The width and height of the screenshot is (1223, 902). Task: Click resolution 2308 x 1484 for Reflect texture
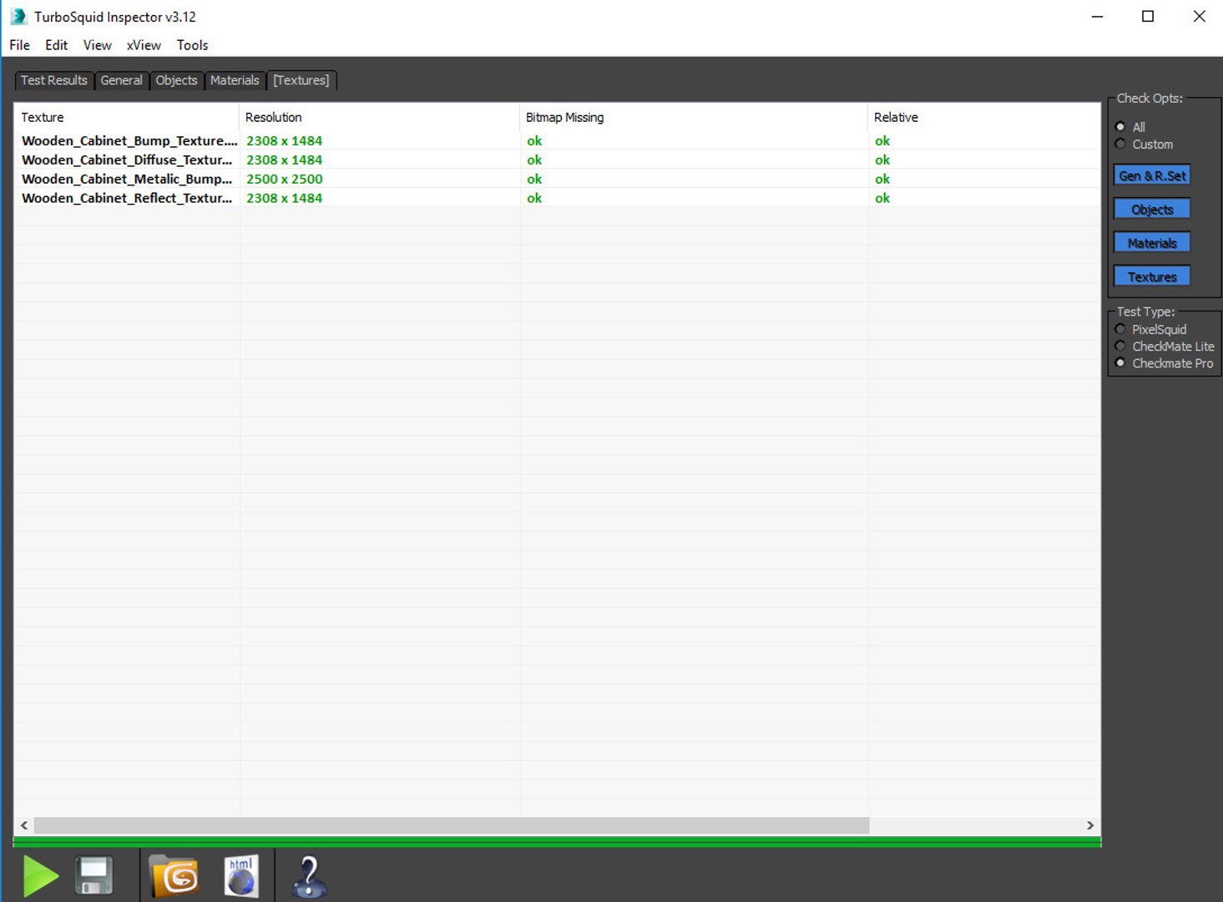[285, 199]
